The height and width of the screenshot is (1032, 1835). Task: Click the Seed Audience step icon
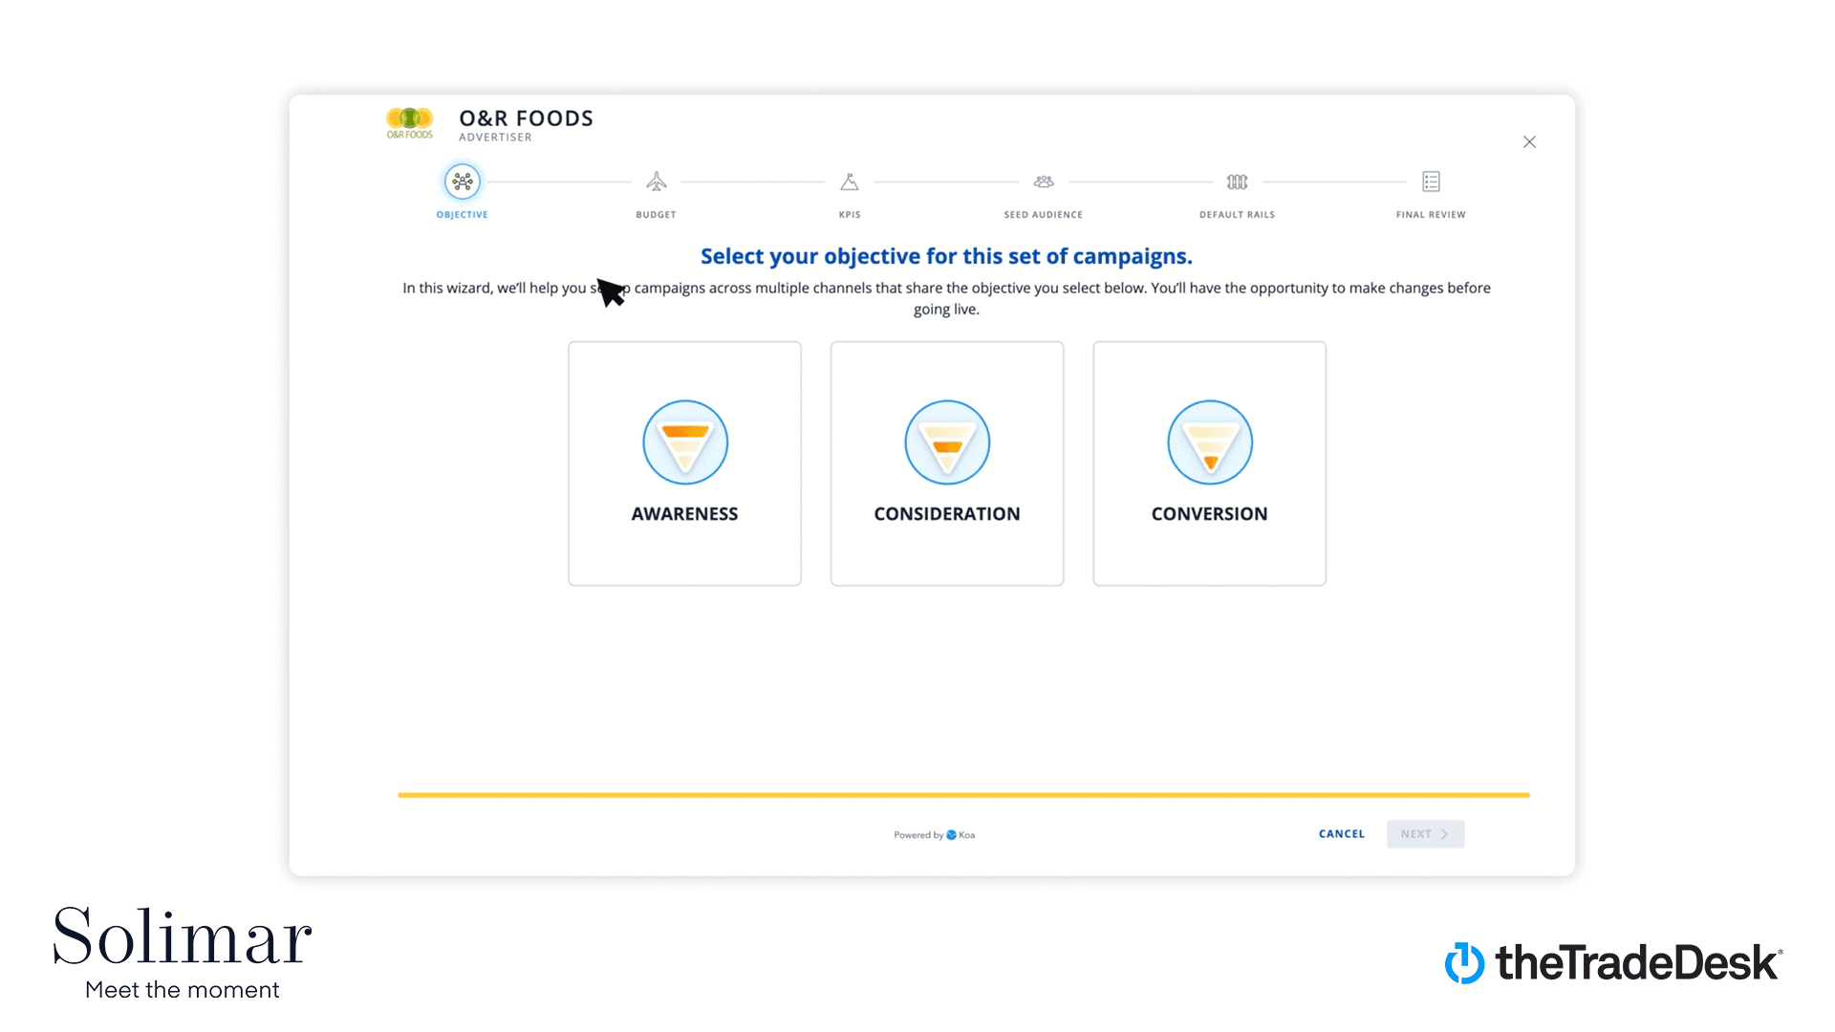(1044, 182)
